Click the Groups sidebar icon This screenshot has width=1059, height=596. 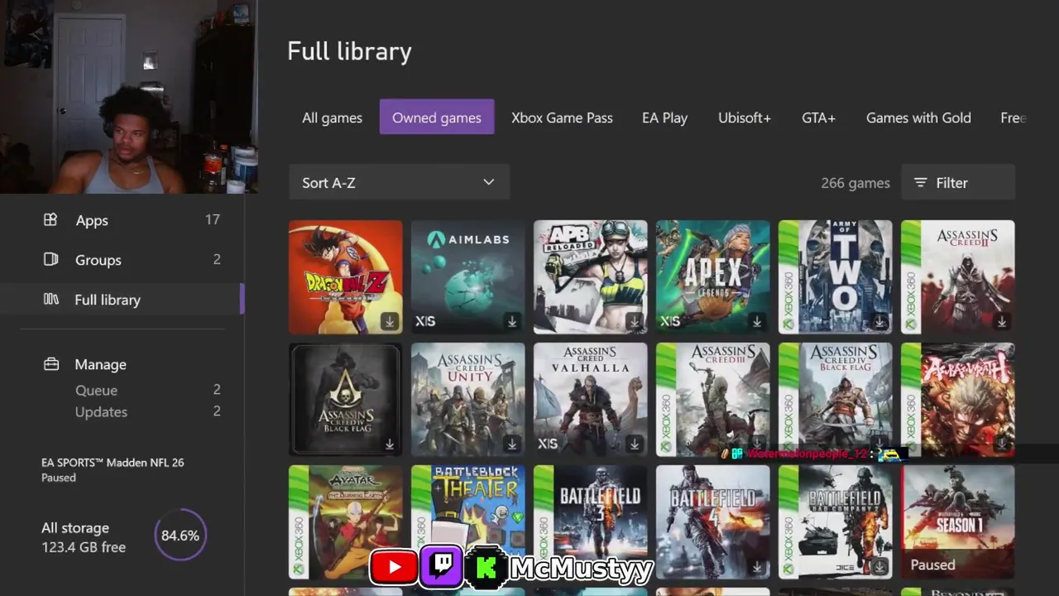point(50,259)
